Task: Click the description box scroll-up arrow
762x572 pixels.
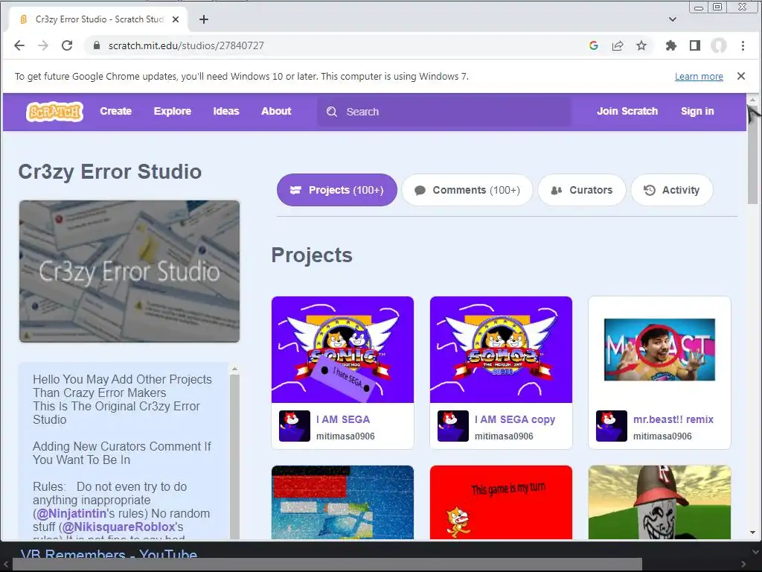Action: click(x=234, y=369)
